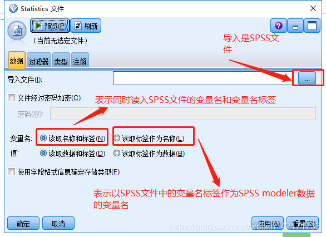This screenshot has height=237, width=326.
Task: Open file browser with the ... button
Action: pos(307,78)
